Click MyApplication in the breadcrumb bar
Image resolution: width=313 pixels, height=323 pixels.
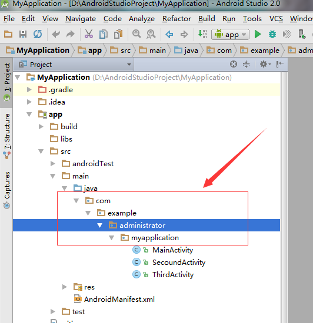(38, 51)
